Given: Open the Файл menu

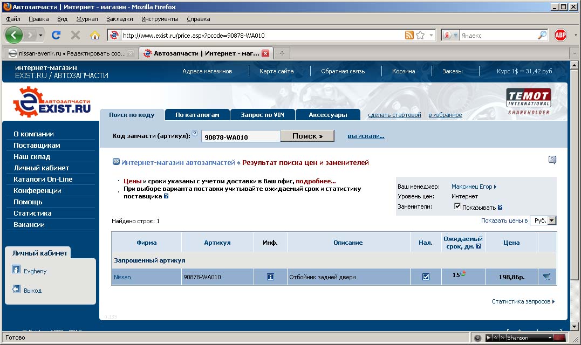Looking at the screenshot, I should pos(13,19).
